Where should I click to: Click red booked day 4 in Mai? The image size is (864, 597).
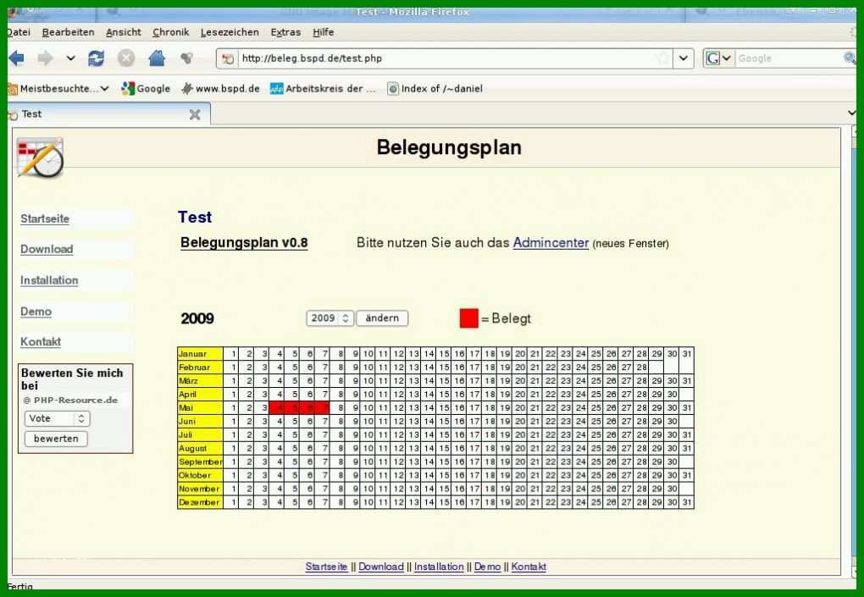(x=278, y=407)
